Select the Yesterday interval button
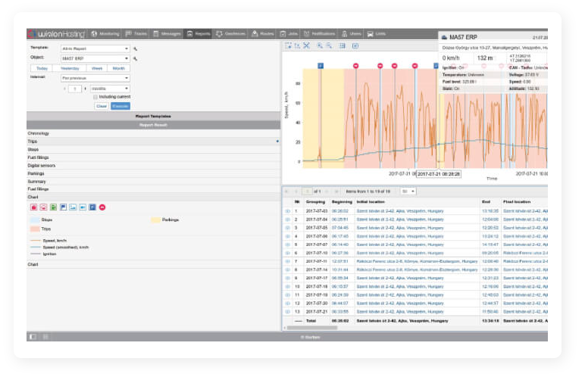Screen dimensions: 585x374 70,69
